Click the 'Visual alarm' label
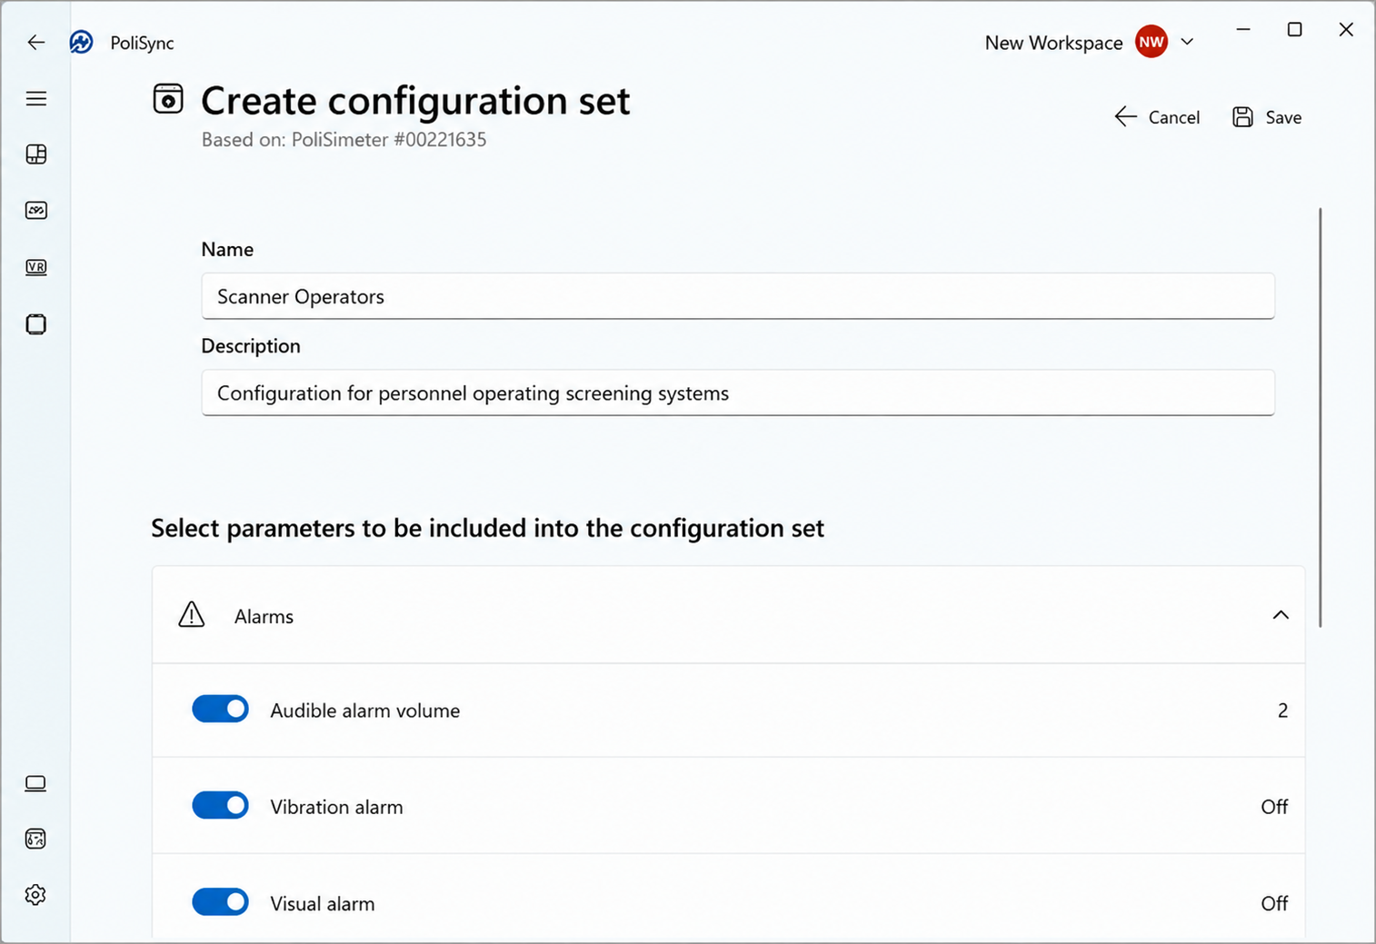Image resolution: width=1376 pixels, height=944 pixels. pos(322,903)
